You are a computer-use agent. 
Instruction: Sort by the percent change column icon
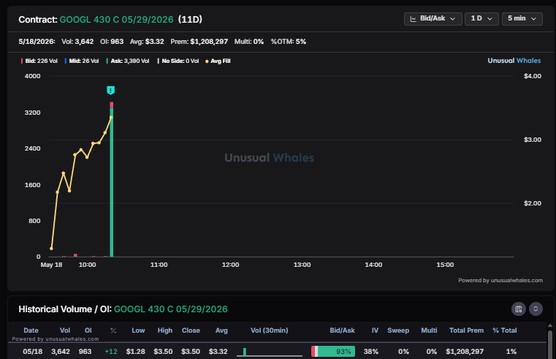point(113,330)
